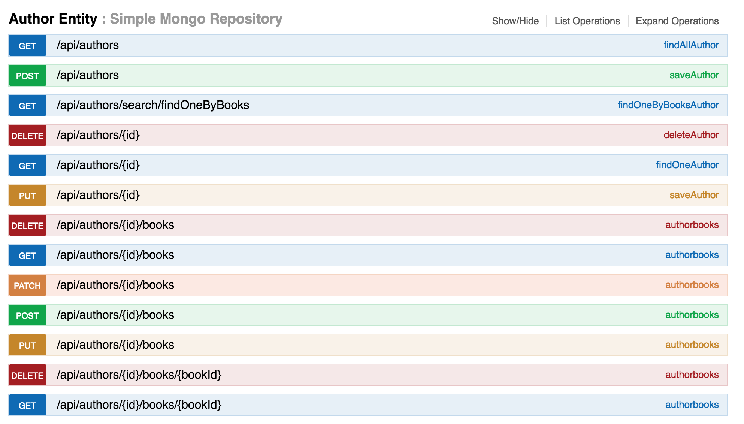The image size is (744, 424).
Task: Open the /api/authors/{id}/books path in the DELETE row
Action: [115, 225]
